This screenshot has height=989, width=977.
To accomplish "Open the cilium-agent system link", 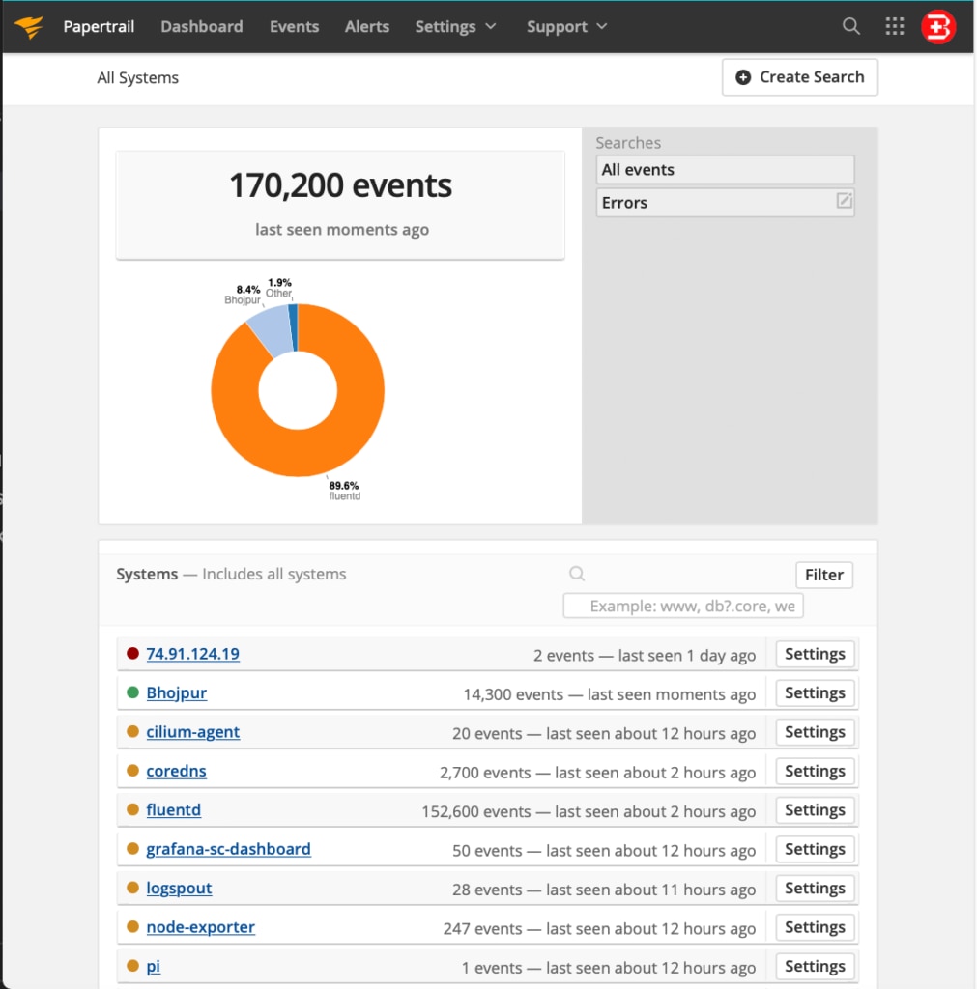I will tap(192, 732).
